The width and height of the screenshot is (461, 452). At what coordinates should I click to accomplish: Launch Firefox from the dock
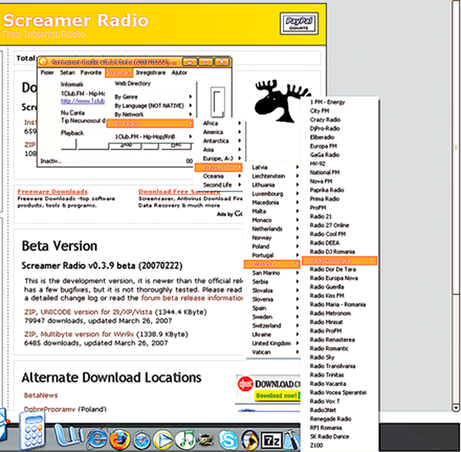[120, 439]
